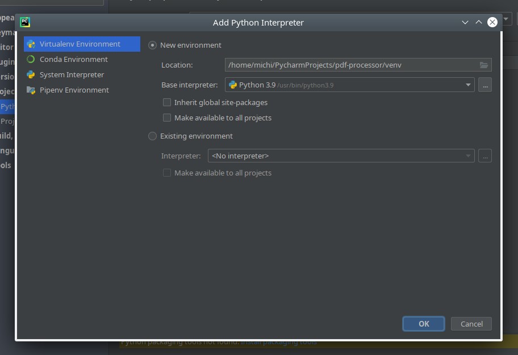Click the Base interpreter label

190,85
